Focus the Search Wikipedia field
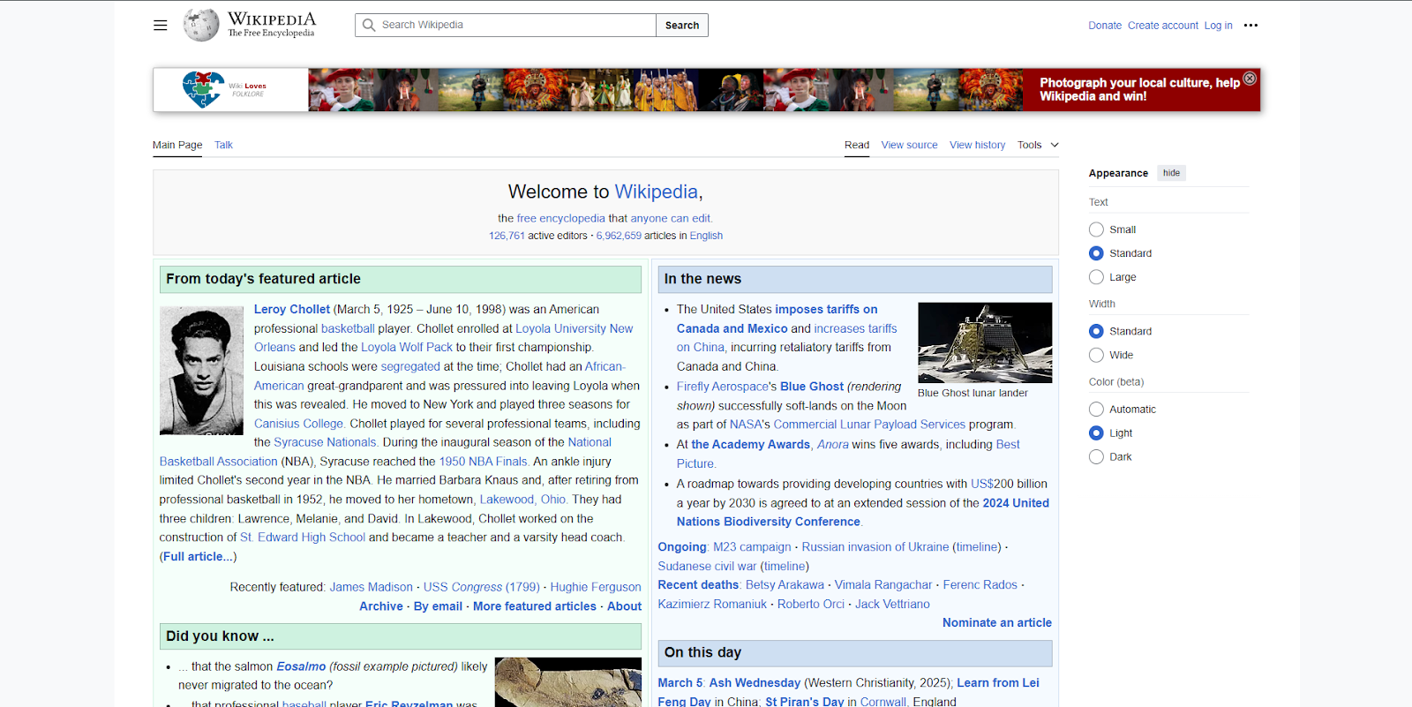 [506, 25]
